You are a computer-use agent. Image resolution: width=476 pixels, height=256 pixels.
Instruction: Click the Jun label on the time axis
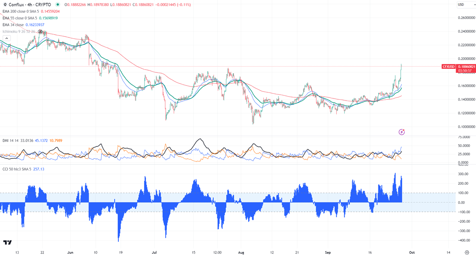point(70,252)
